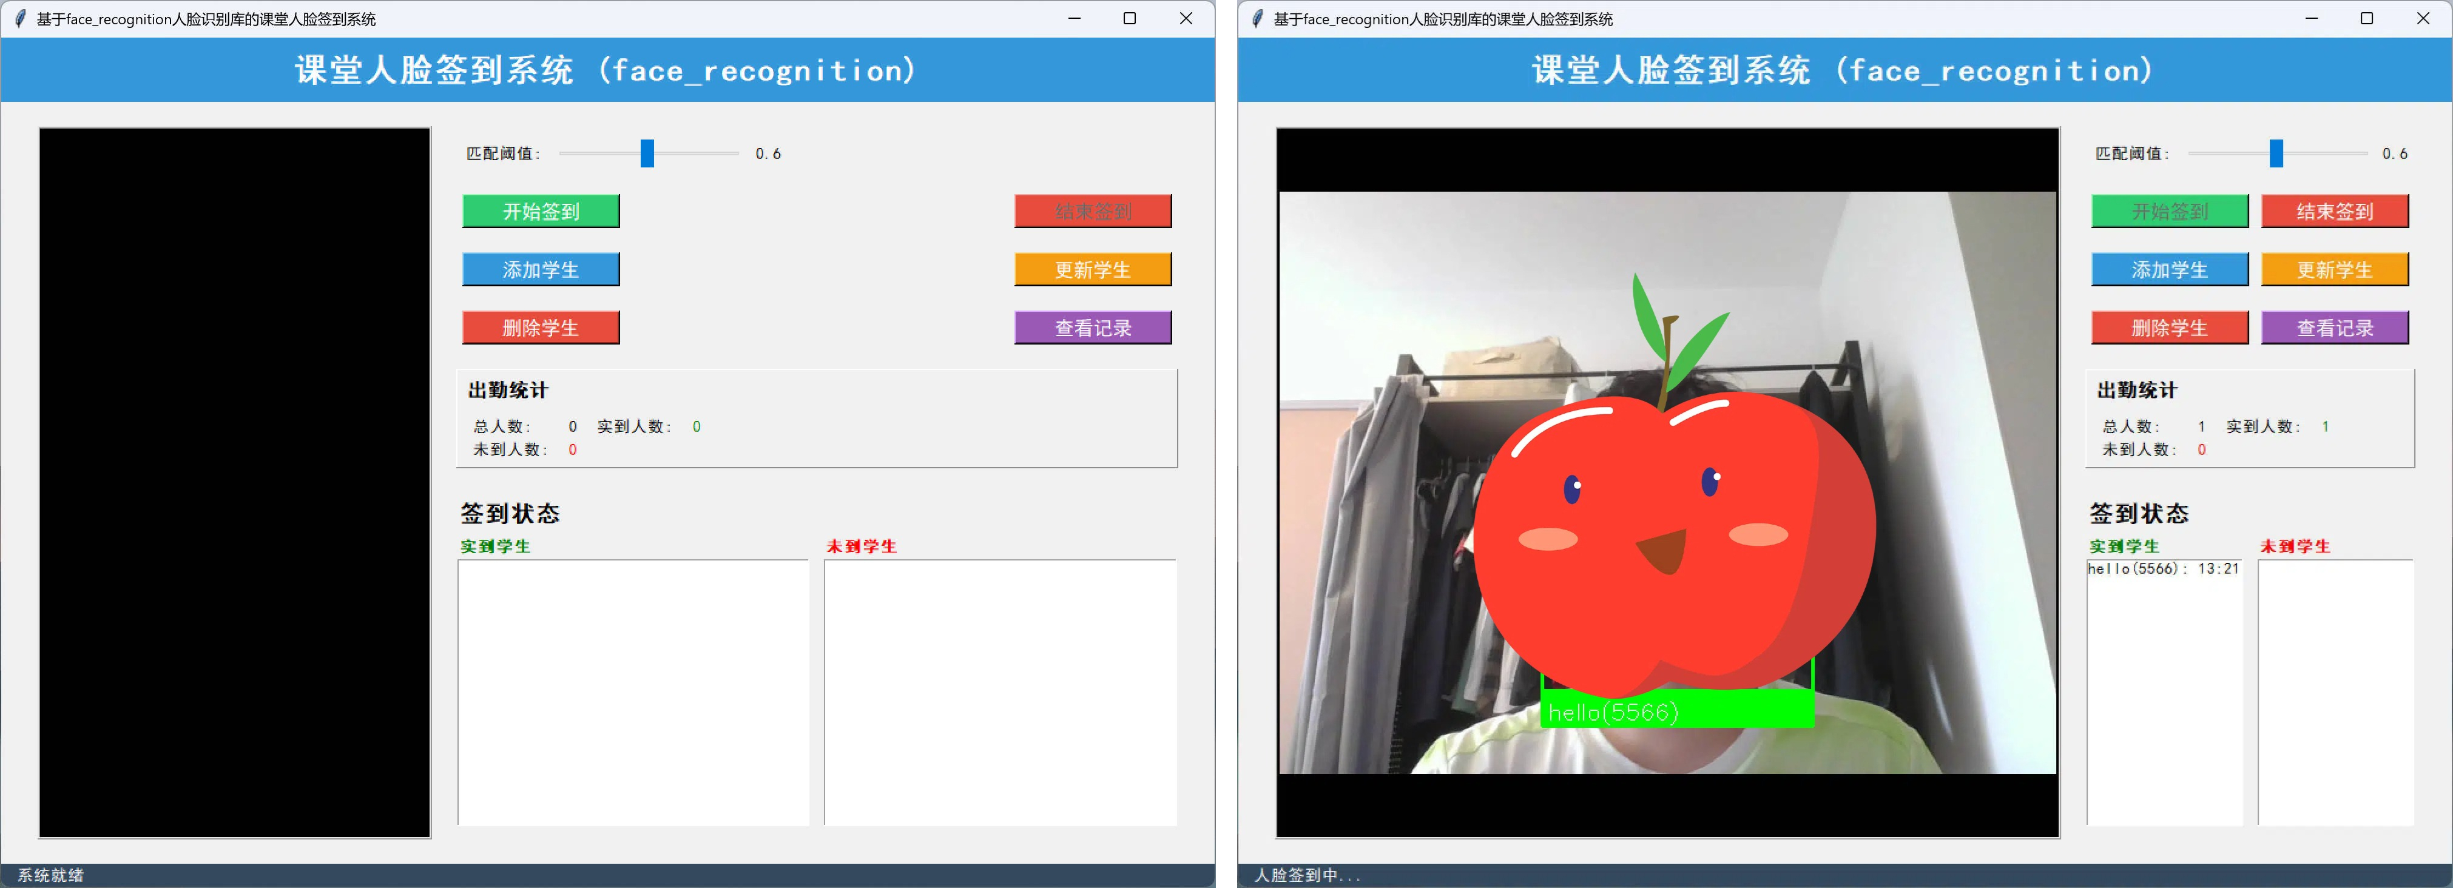This screenshot has height=888, width=2453.
Task: Maximize the right window
Action: coord(2366,18)
